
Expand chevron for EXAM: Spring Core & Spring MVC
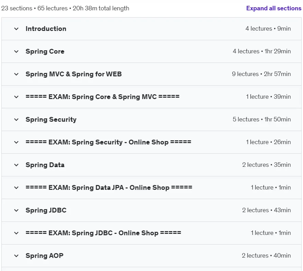click(16, 97)
